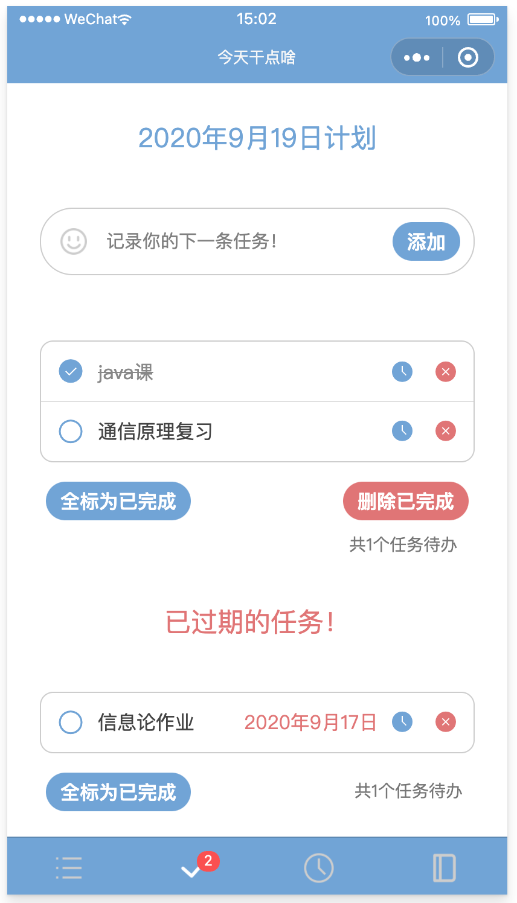Close mini program via target circle icon

[468, 57]
